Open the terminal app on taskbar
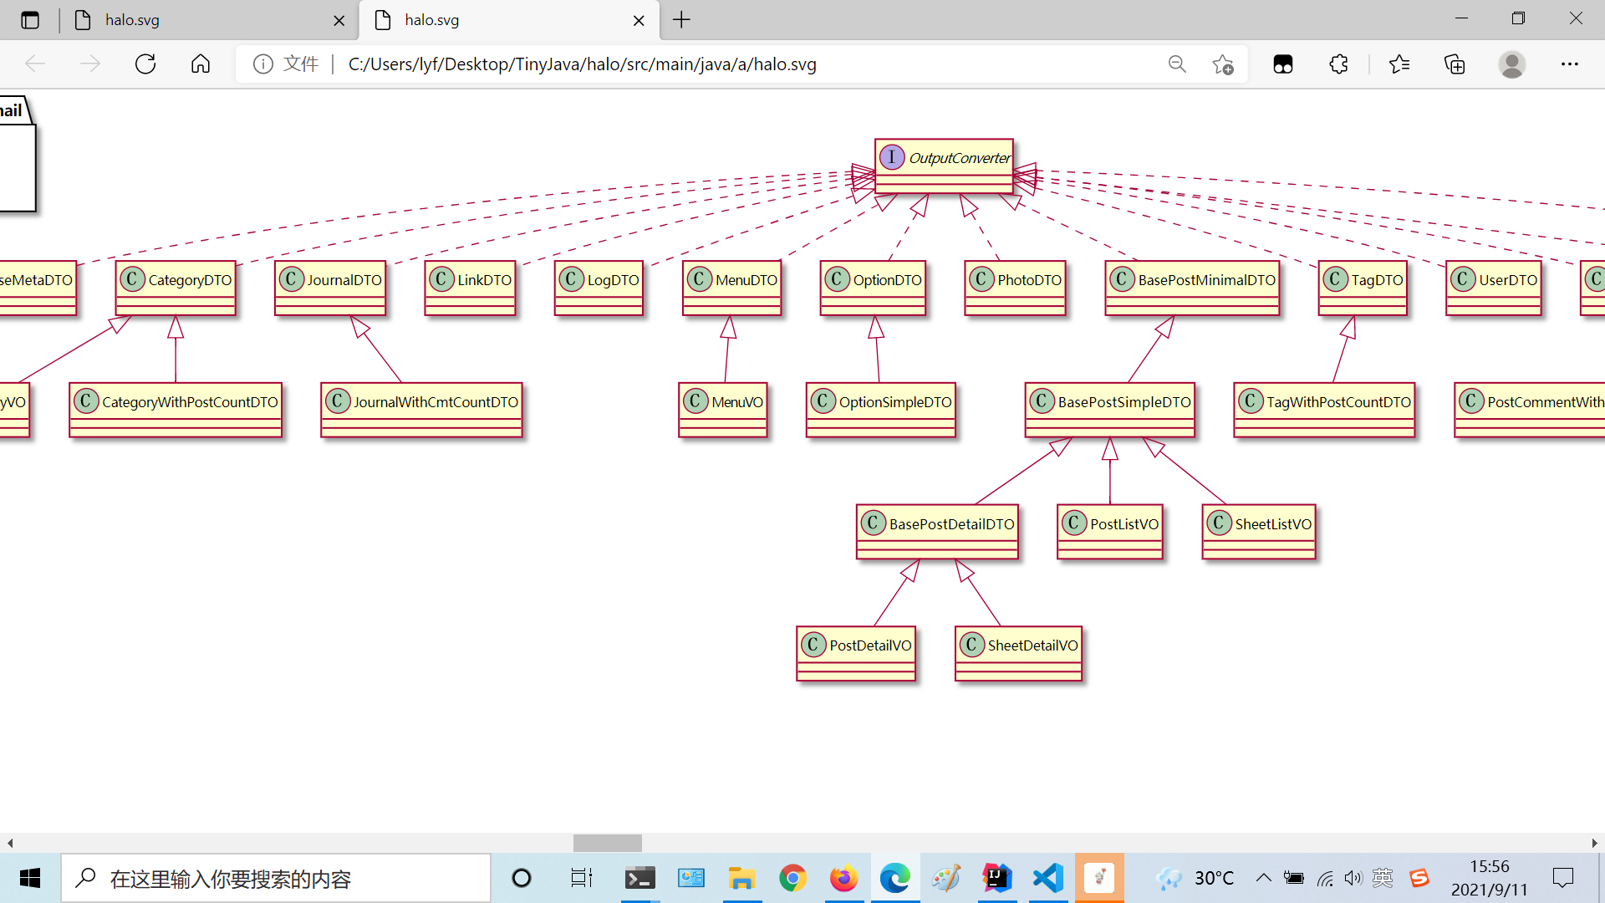 pos(640,878)
